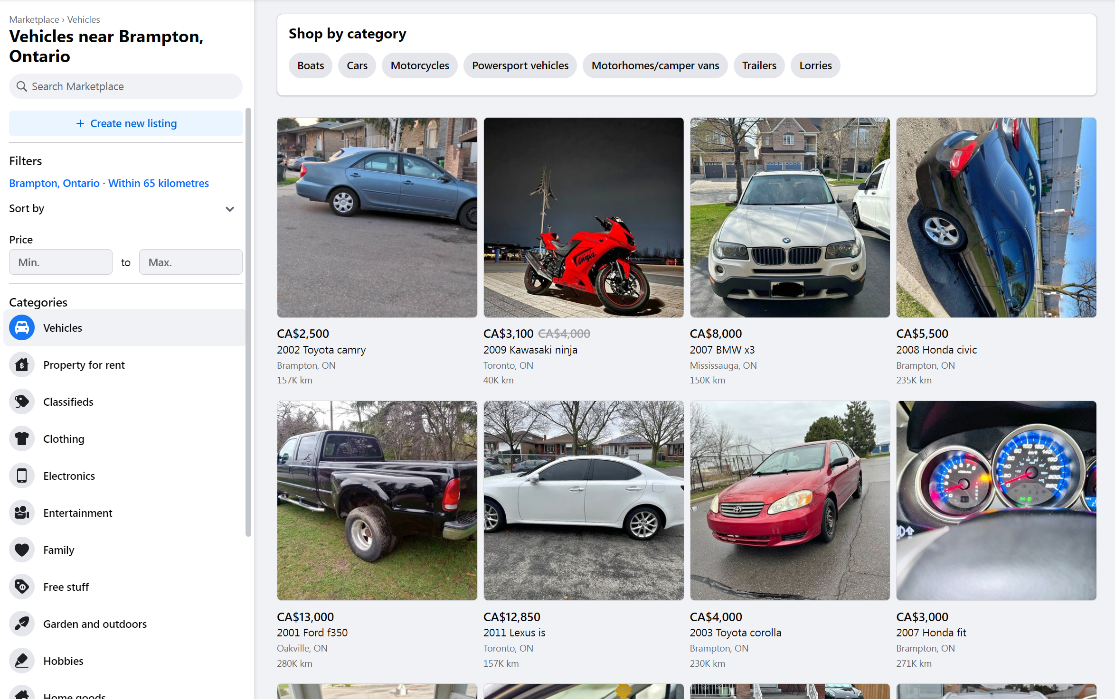The image size is (1115, 699).
Task: Expand the Sort by chevron
Action: click(230, 209)
